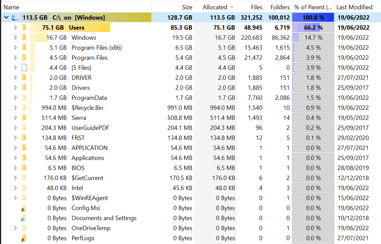Expand the DRIVER folder chevron

click(15, 78)
